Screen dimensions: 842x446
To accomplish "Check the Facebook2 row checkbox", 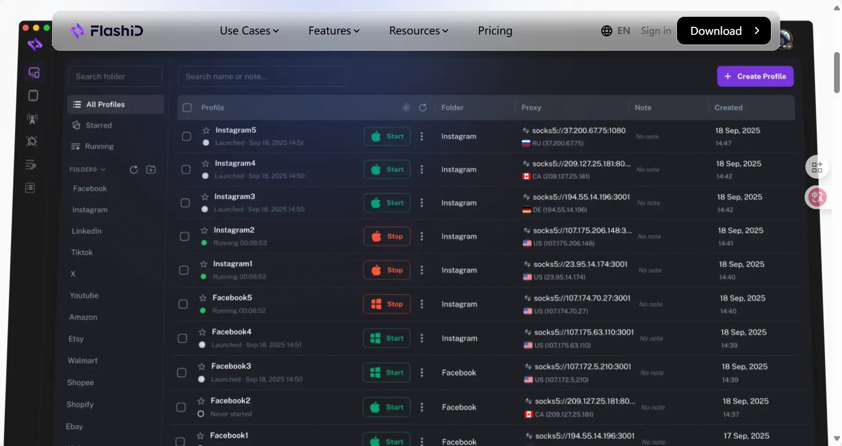I will 181,407.
